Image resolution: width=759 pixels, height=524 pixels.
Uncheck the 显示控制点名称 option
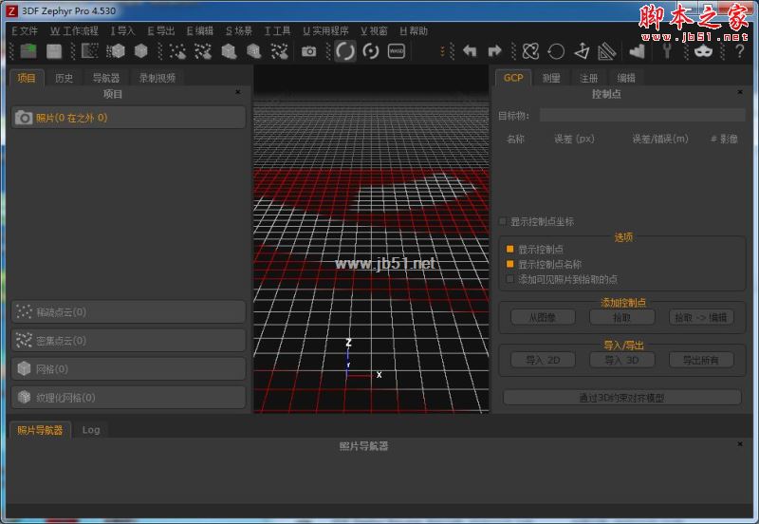(x=509, y=264)
